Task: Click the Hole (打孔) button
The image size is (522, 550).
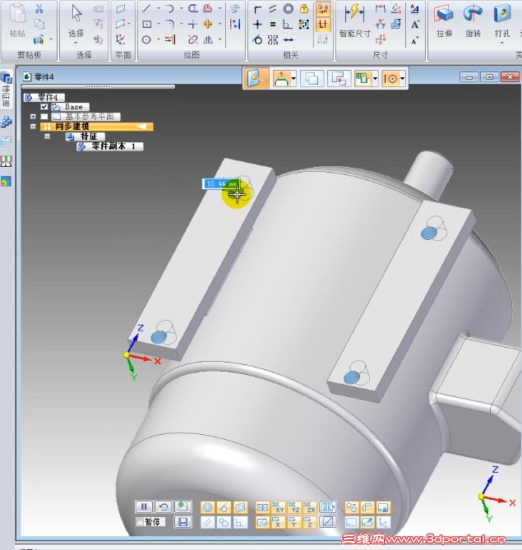Action: point(502,21)
